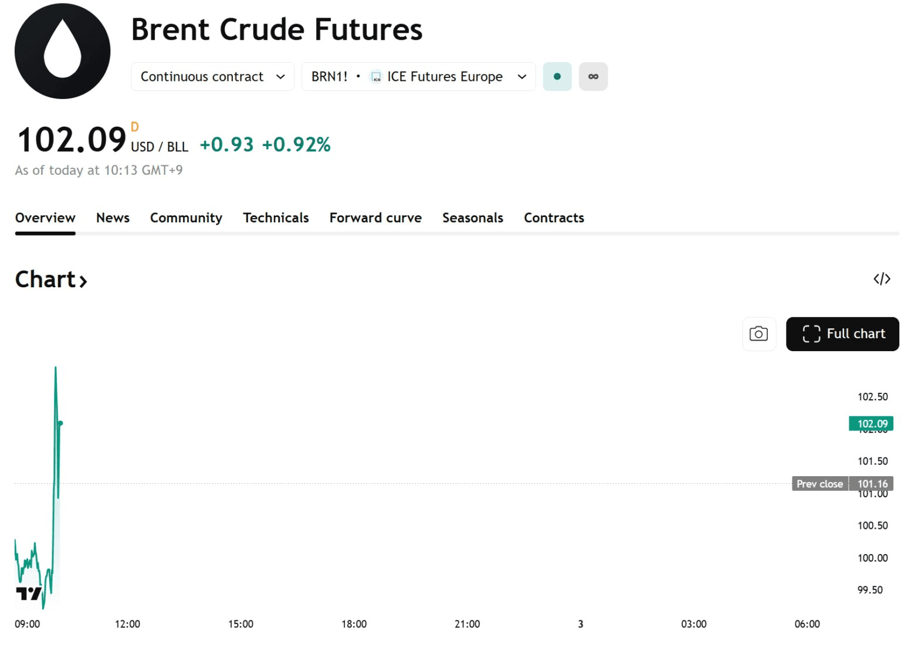Click the 12:00 time axis label
The height and width of the screenshot is (652, 901).
(127, 624)
